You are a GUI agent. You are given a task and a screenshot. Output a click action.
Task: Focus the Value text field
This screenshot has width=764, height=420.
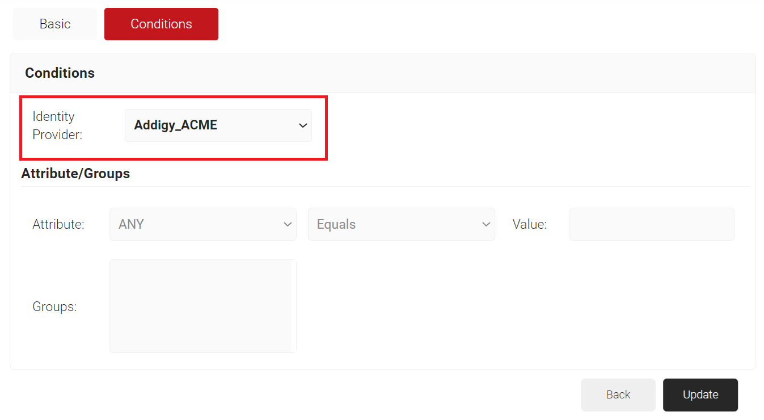coord(652,224)
